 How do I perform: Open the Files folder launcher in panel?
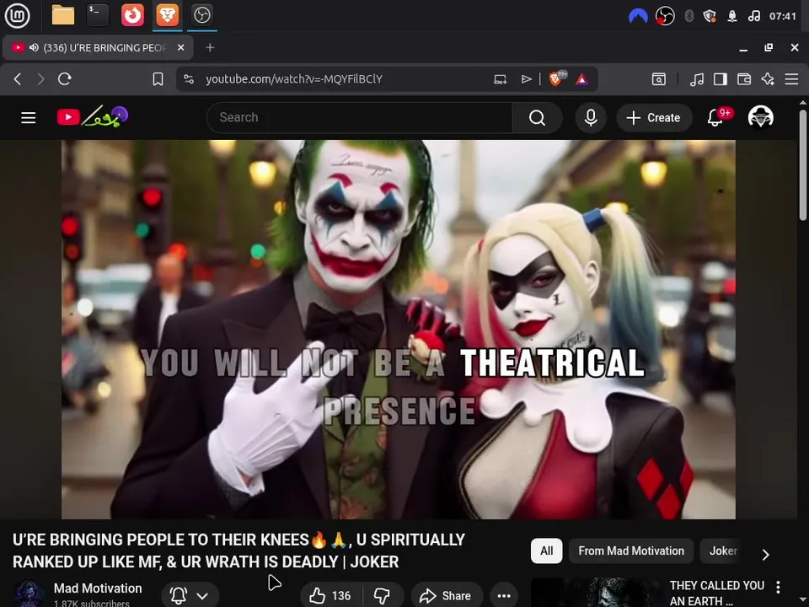click(63, 15)
